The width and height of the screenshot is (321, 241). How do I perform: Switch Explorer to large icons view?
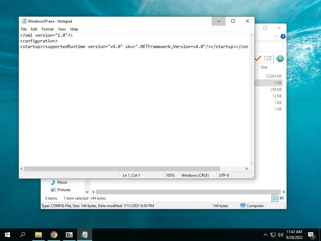click(x=282, y=198)
